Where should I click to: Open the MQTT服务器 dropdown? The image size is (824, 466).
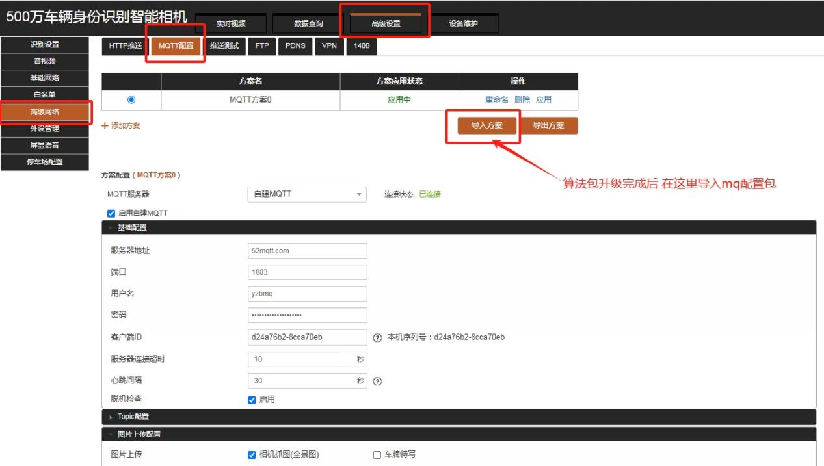[x=307, y=194]
